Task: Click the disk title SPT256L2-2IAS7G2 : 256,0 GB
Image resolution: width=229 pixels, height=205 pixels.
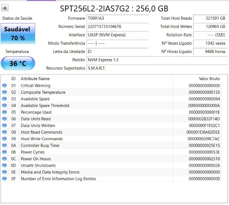Action: (x=114, y=9)
